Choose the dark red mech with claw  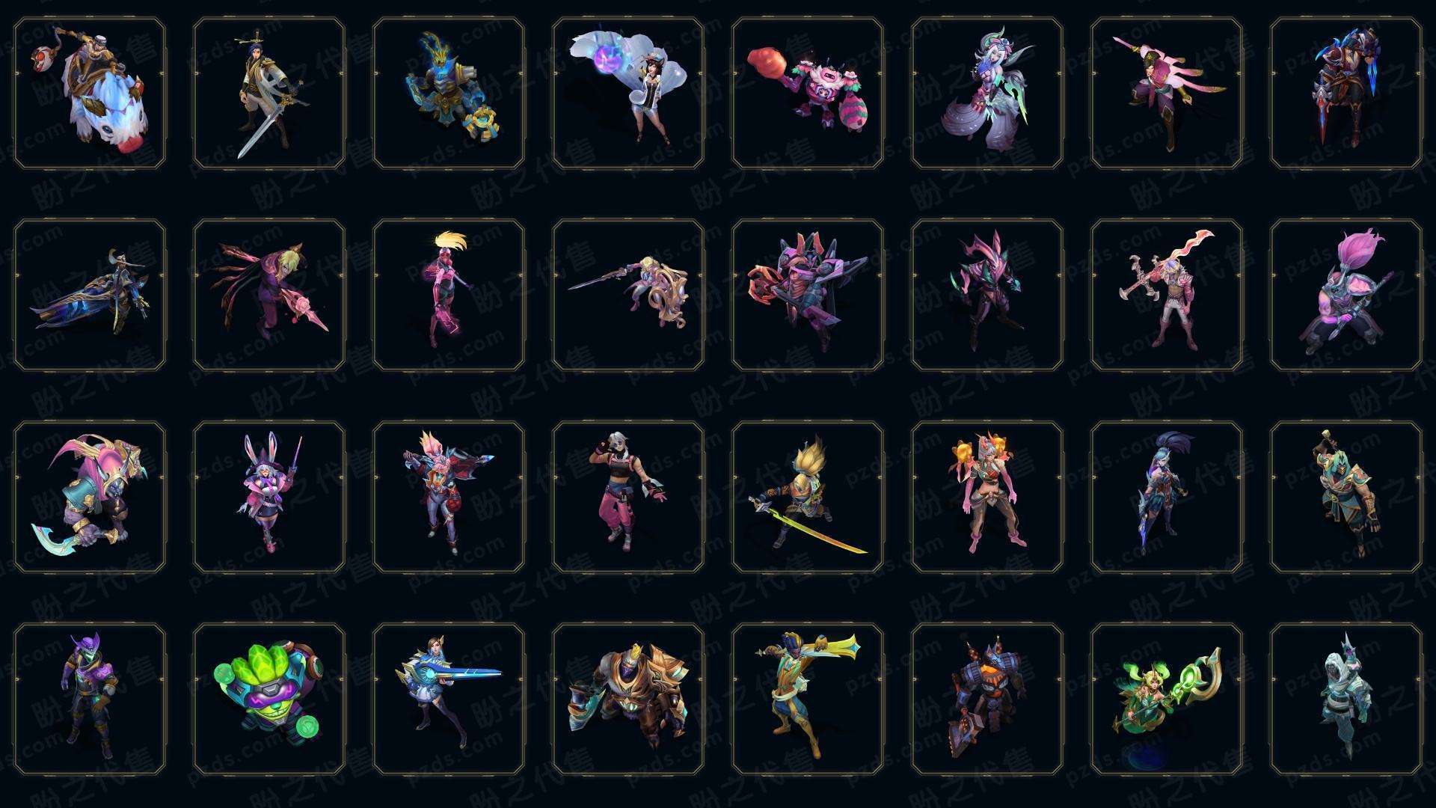click(x=808, y=295)
